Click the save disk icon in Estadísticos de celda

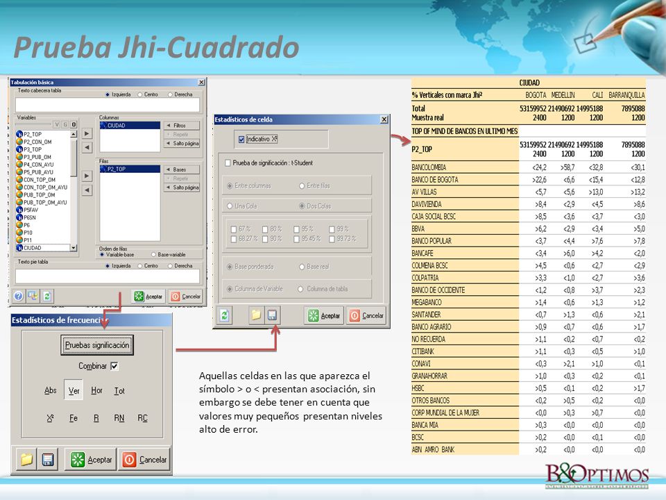coord(272,315)
